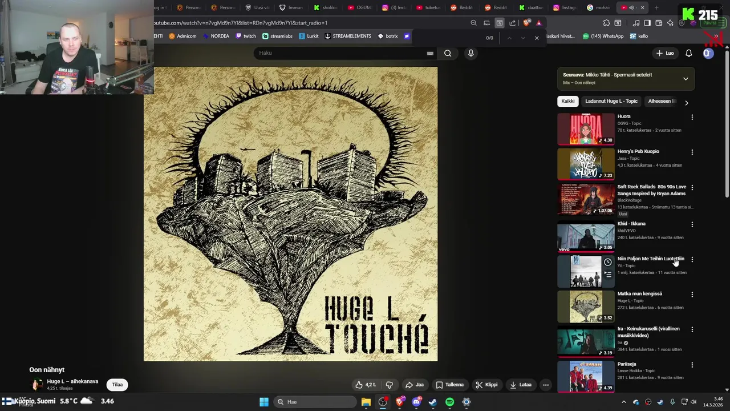Click the Windows Start button
This screenshot has height=411, width=730.
pos(264,402)
